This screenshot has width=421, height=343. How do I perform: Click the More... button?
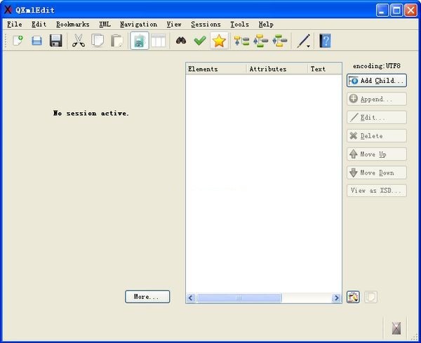click(x=147, y=297)
